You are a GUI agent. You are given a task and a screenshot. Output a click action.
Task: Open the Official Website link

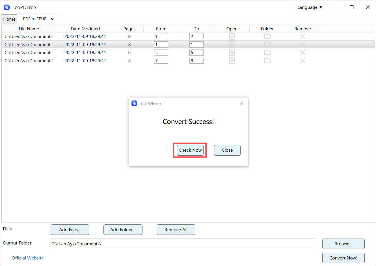pyautogui.click(x=28, y=258)
